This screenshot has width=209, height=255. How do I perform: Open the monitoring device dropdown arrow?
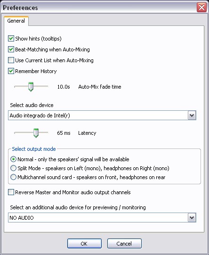pos(192,218)
